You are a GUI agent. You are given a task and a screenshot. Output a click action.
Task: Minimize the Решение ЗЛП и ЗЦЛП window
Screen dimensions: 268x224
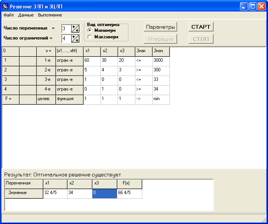(244, 7)
